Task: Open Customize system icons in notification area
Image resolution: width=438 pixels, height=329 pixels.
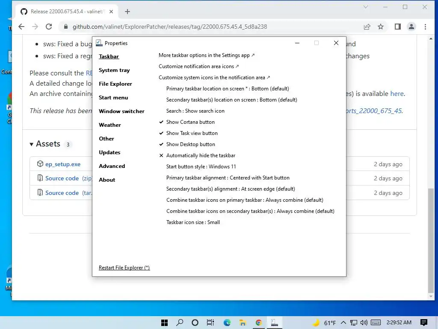Action: (x=214, y=78)
